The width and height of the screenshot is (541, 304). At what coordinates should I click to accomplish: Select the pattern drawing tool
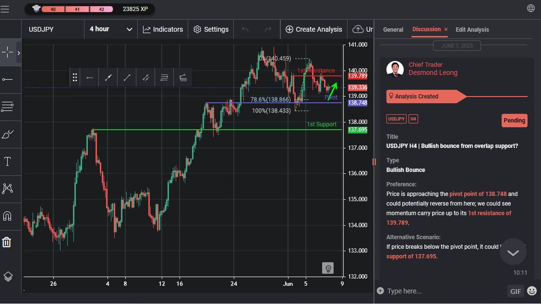point(8,188)
